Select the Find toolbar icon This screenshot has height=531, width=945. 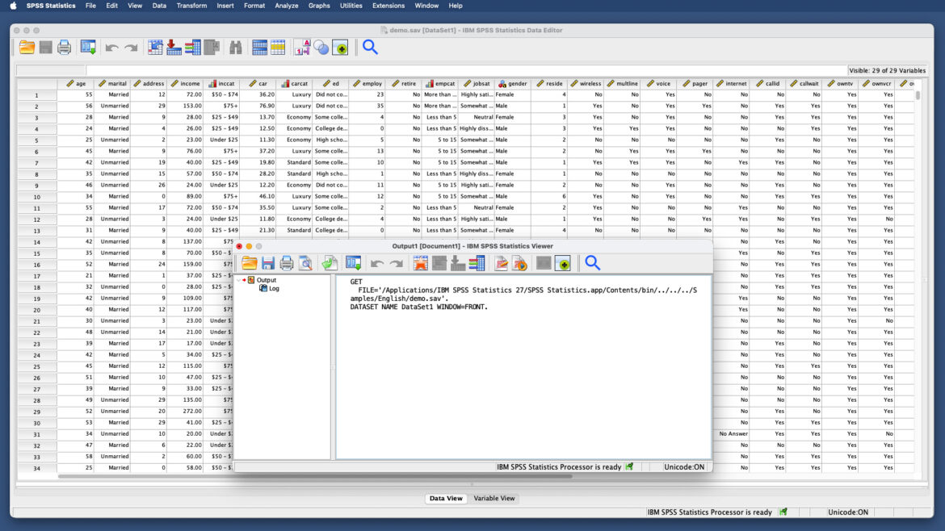235,47
